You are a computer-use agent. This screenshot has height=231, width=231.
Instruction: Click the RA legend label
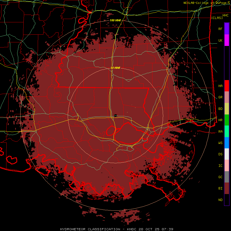click(220, 132)
